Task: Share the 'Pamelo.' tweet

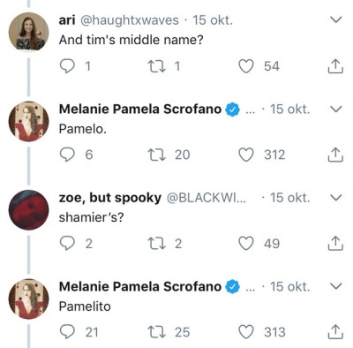Action: coord(335,155)
